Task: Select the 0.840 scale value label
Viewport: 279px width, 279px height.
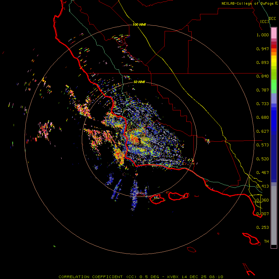Action: tap(263, 76)
